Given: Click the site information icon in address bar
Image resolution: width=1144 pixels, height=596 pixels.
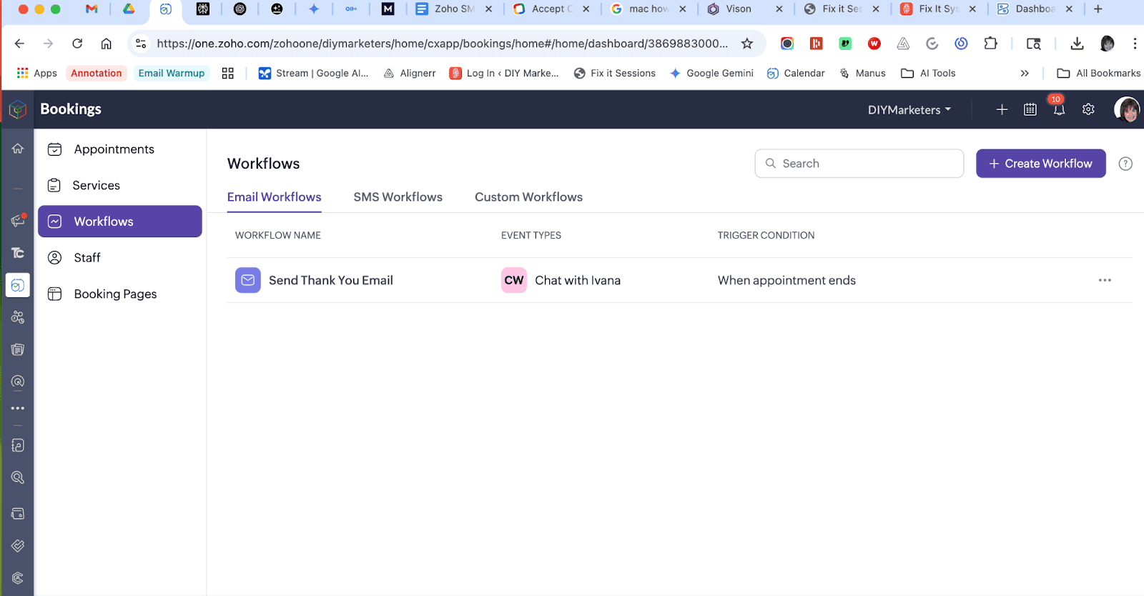Looking at the screenshot, I should point(141,44).
